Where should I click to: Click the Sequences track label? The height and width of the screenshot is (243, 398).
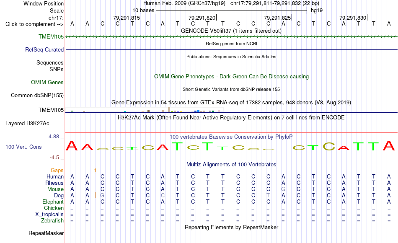click(50, 62)
